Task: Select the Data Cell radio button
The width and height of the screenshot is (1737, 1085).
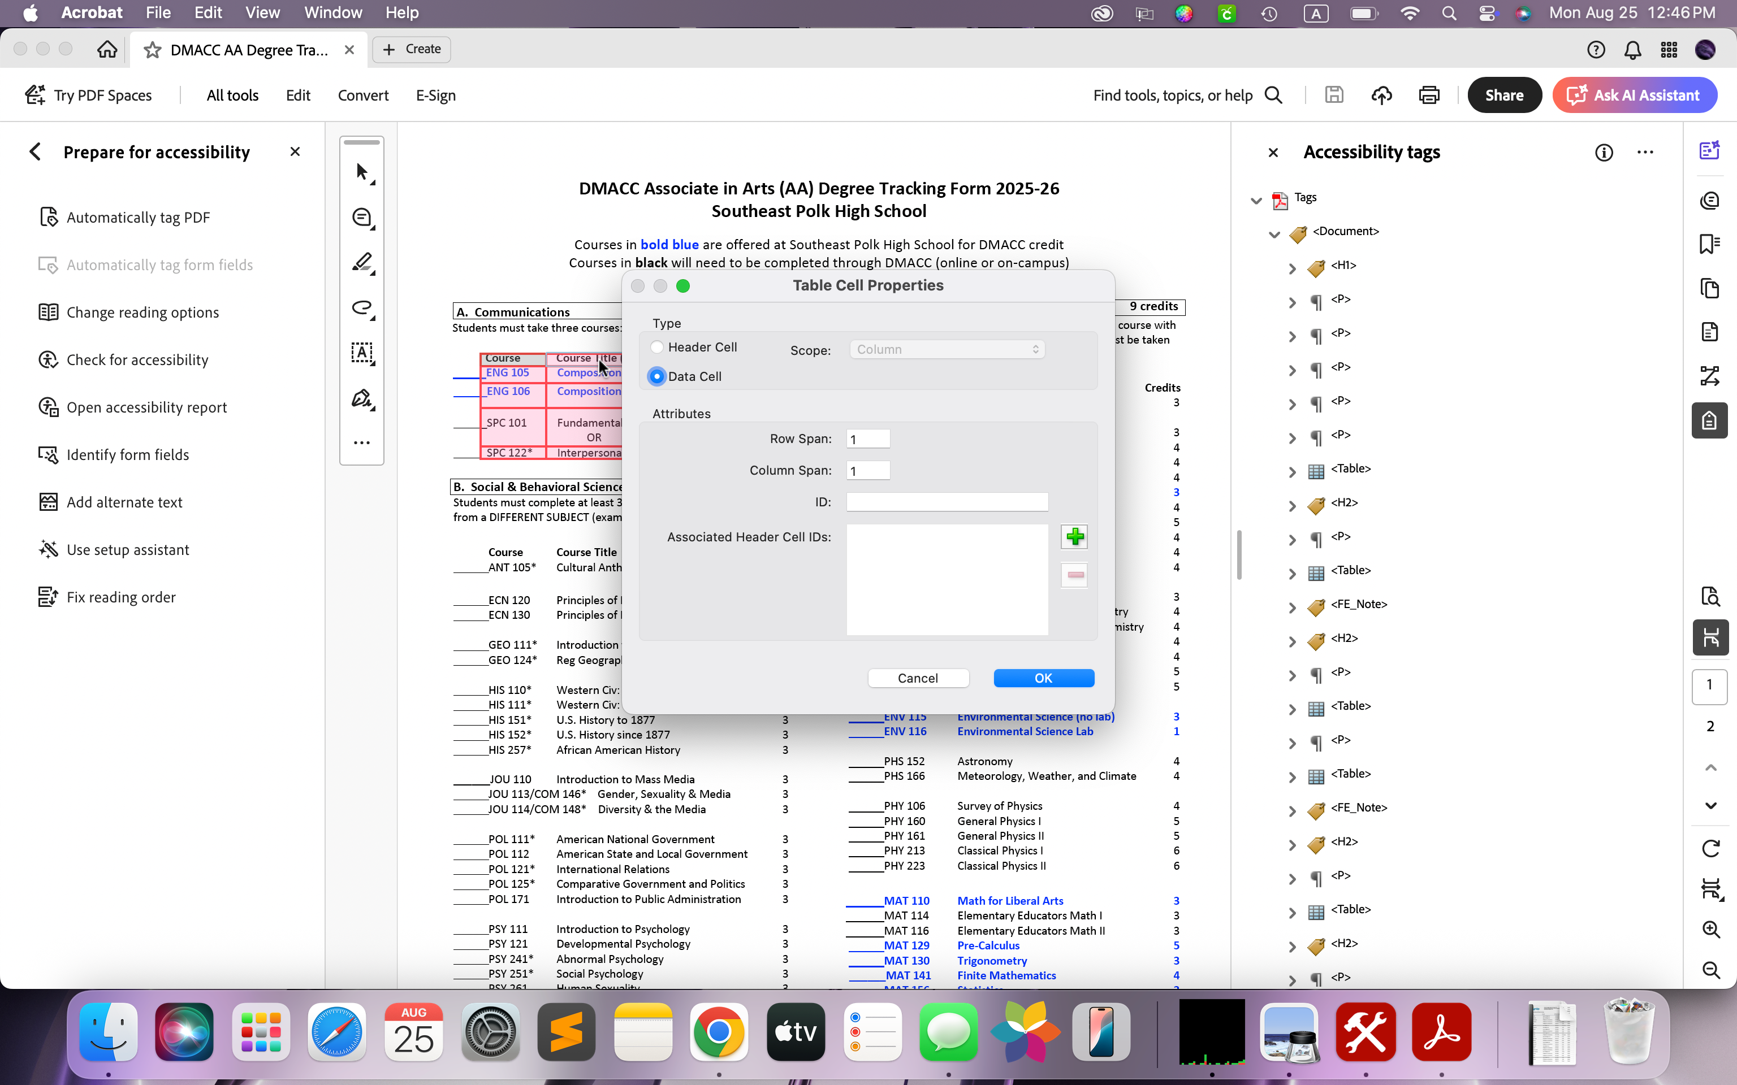Action: [x=657, y=376]
